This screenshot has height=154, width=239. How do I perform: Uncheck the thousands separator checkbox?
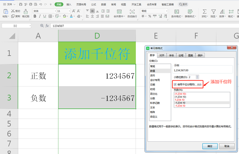(175, 84)
